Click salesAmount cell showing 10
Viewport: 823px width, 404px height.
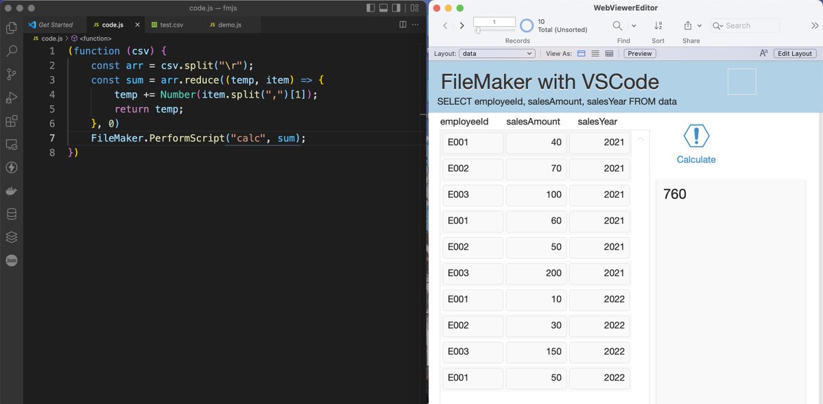(x=536, y=300)
